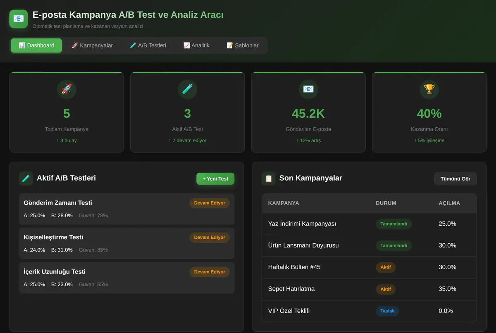This screenshot has height=333, width=496.
Task: Click the test tube icon above Aktif A/B Test
Action: click(x=188, y=89)
